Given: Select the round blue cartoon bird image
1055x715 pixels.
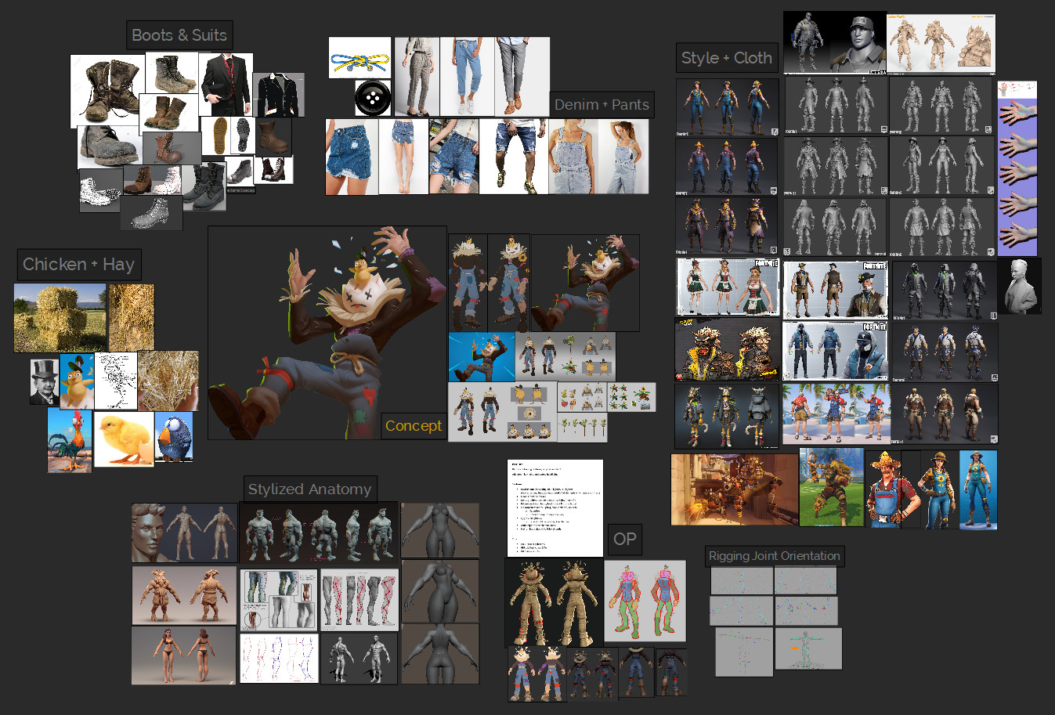Looking at the screenshot, I should [x=174, y=438].
